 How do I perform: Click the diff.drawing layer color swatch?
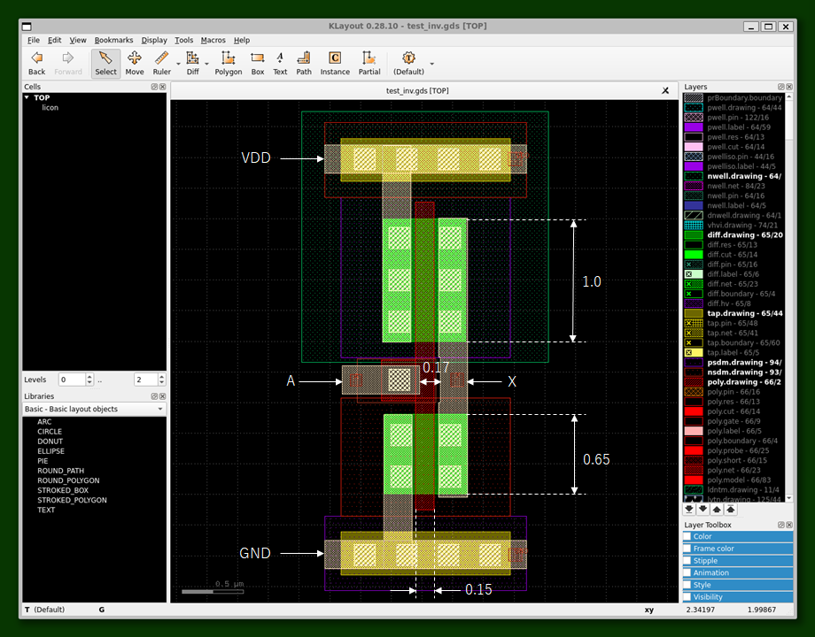click(694, 234)
